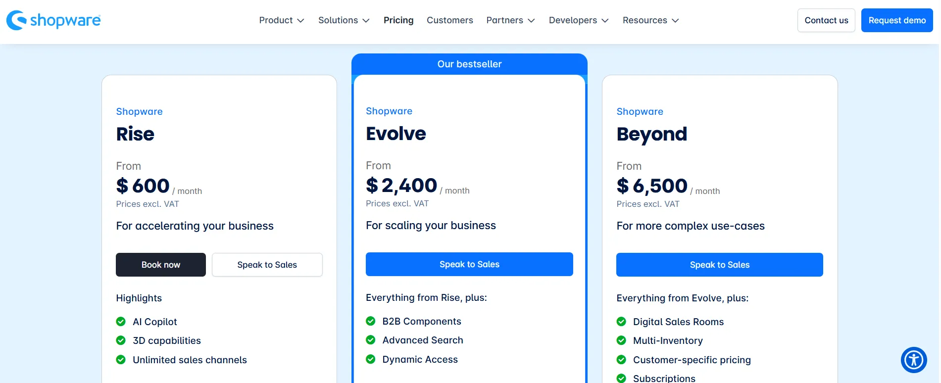Click the Dynamic Access feature text
This screenshot has width=941, height=383.
(x=420, y=359)
